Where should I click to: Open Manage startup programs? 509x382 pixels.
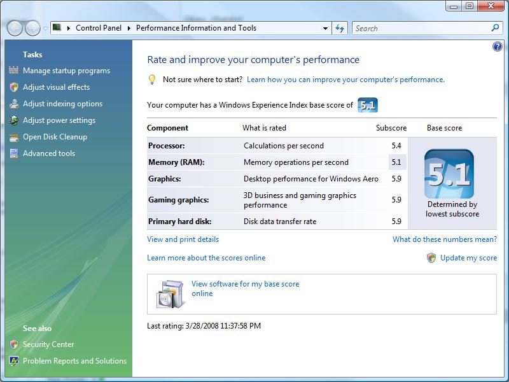tap(67, 71)
